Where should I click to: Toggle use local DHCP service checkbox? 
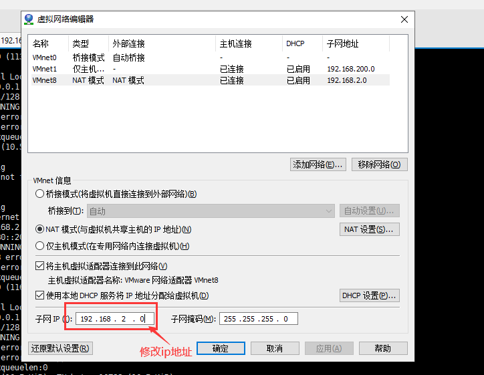[x=39, y=295]
